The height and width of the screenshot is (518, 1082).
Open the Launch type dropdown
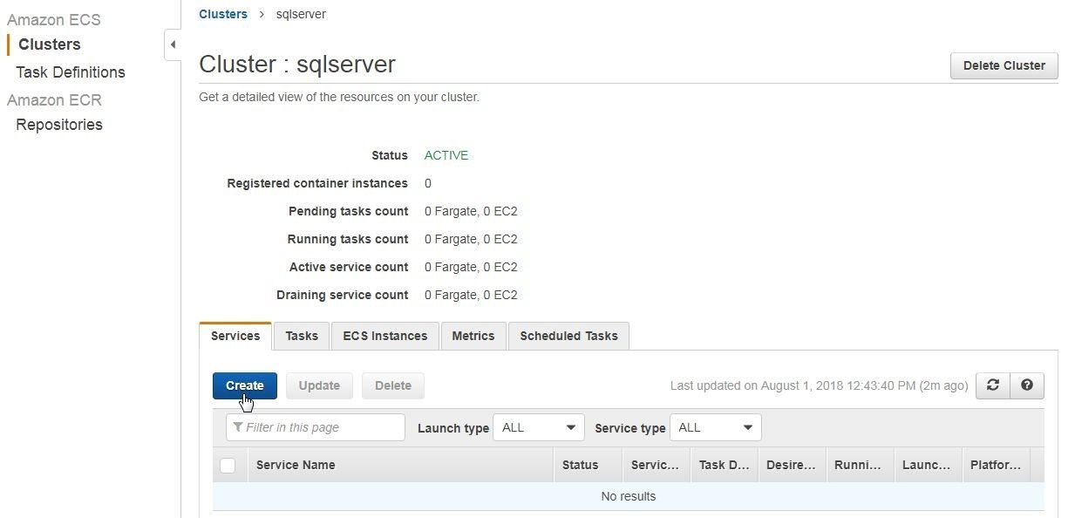538,427
